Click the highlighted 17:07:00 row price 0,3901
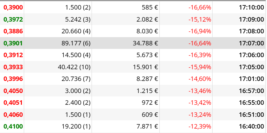The width and height of the screenshot is (267, 133). click(x=13, y=43)
